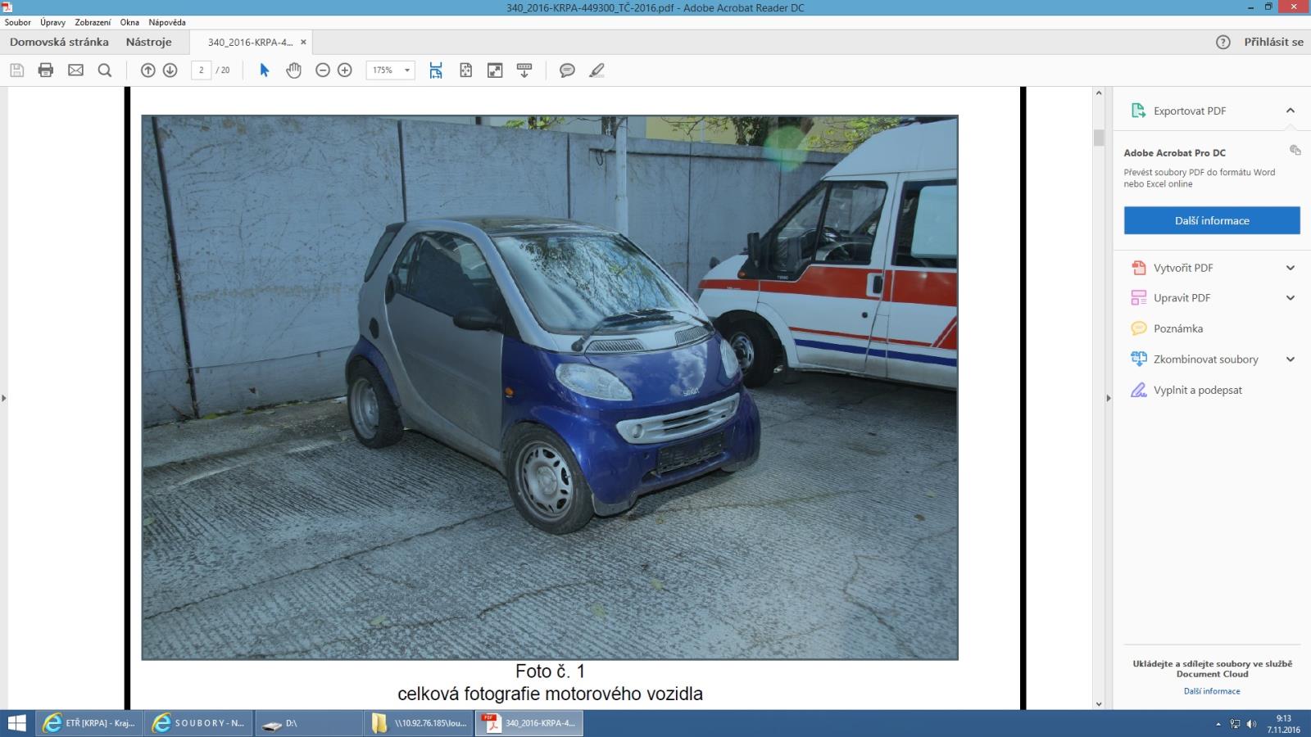Open Windows Start button

pos(16,723)
